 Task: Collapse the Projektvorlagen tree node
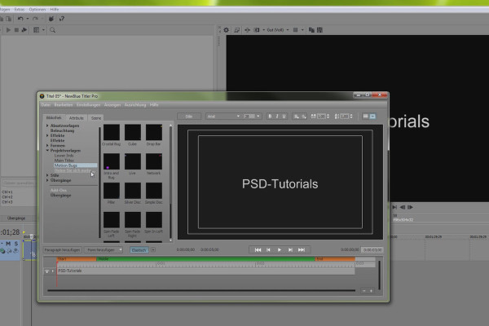(x=47, y=150)
